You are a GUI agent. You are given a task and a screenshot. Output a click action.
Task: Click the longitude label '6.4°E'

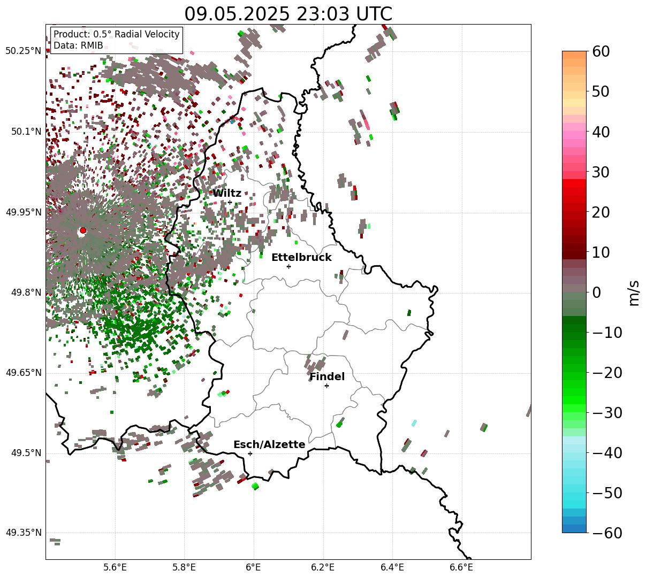(x=392, y=567)
